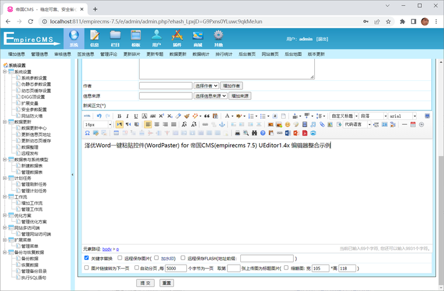Insert special character using Omega icon
This screenshot has width=444, height=291.
87,133
